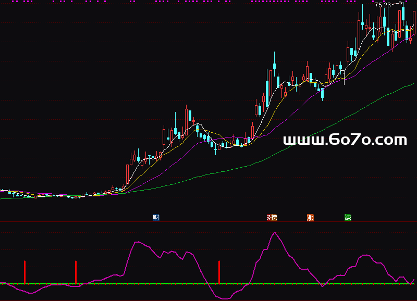Click the rightmost red candlestick on chart

point(414,23)
